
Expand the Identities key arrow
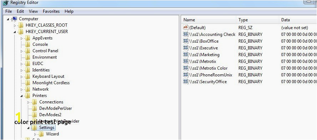point(22,70)
